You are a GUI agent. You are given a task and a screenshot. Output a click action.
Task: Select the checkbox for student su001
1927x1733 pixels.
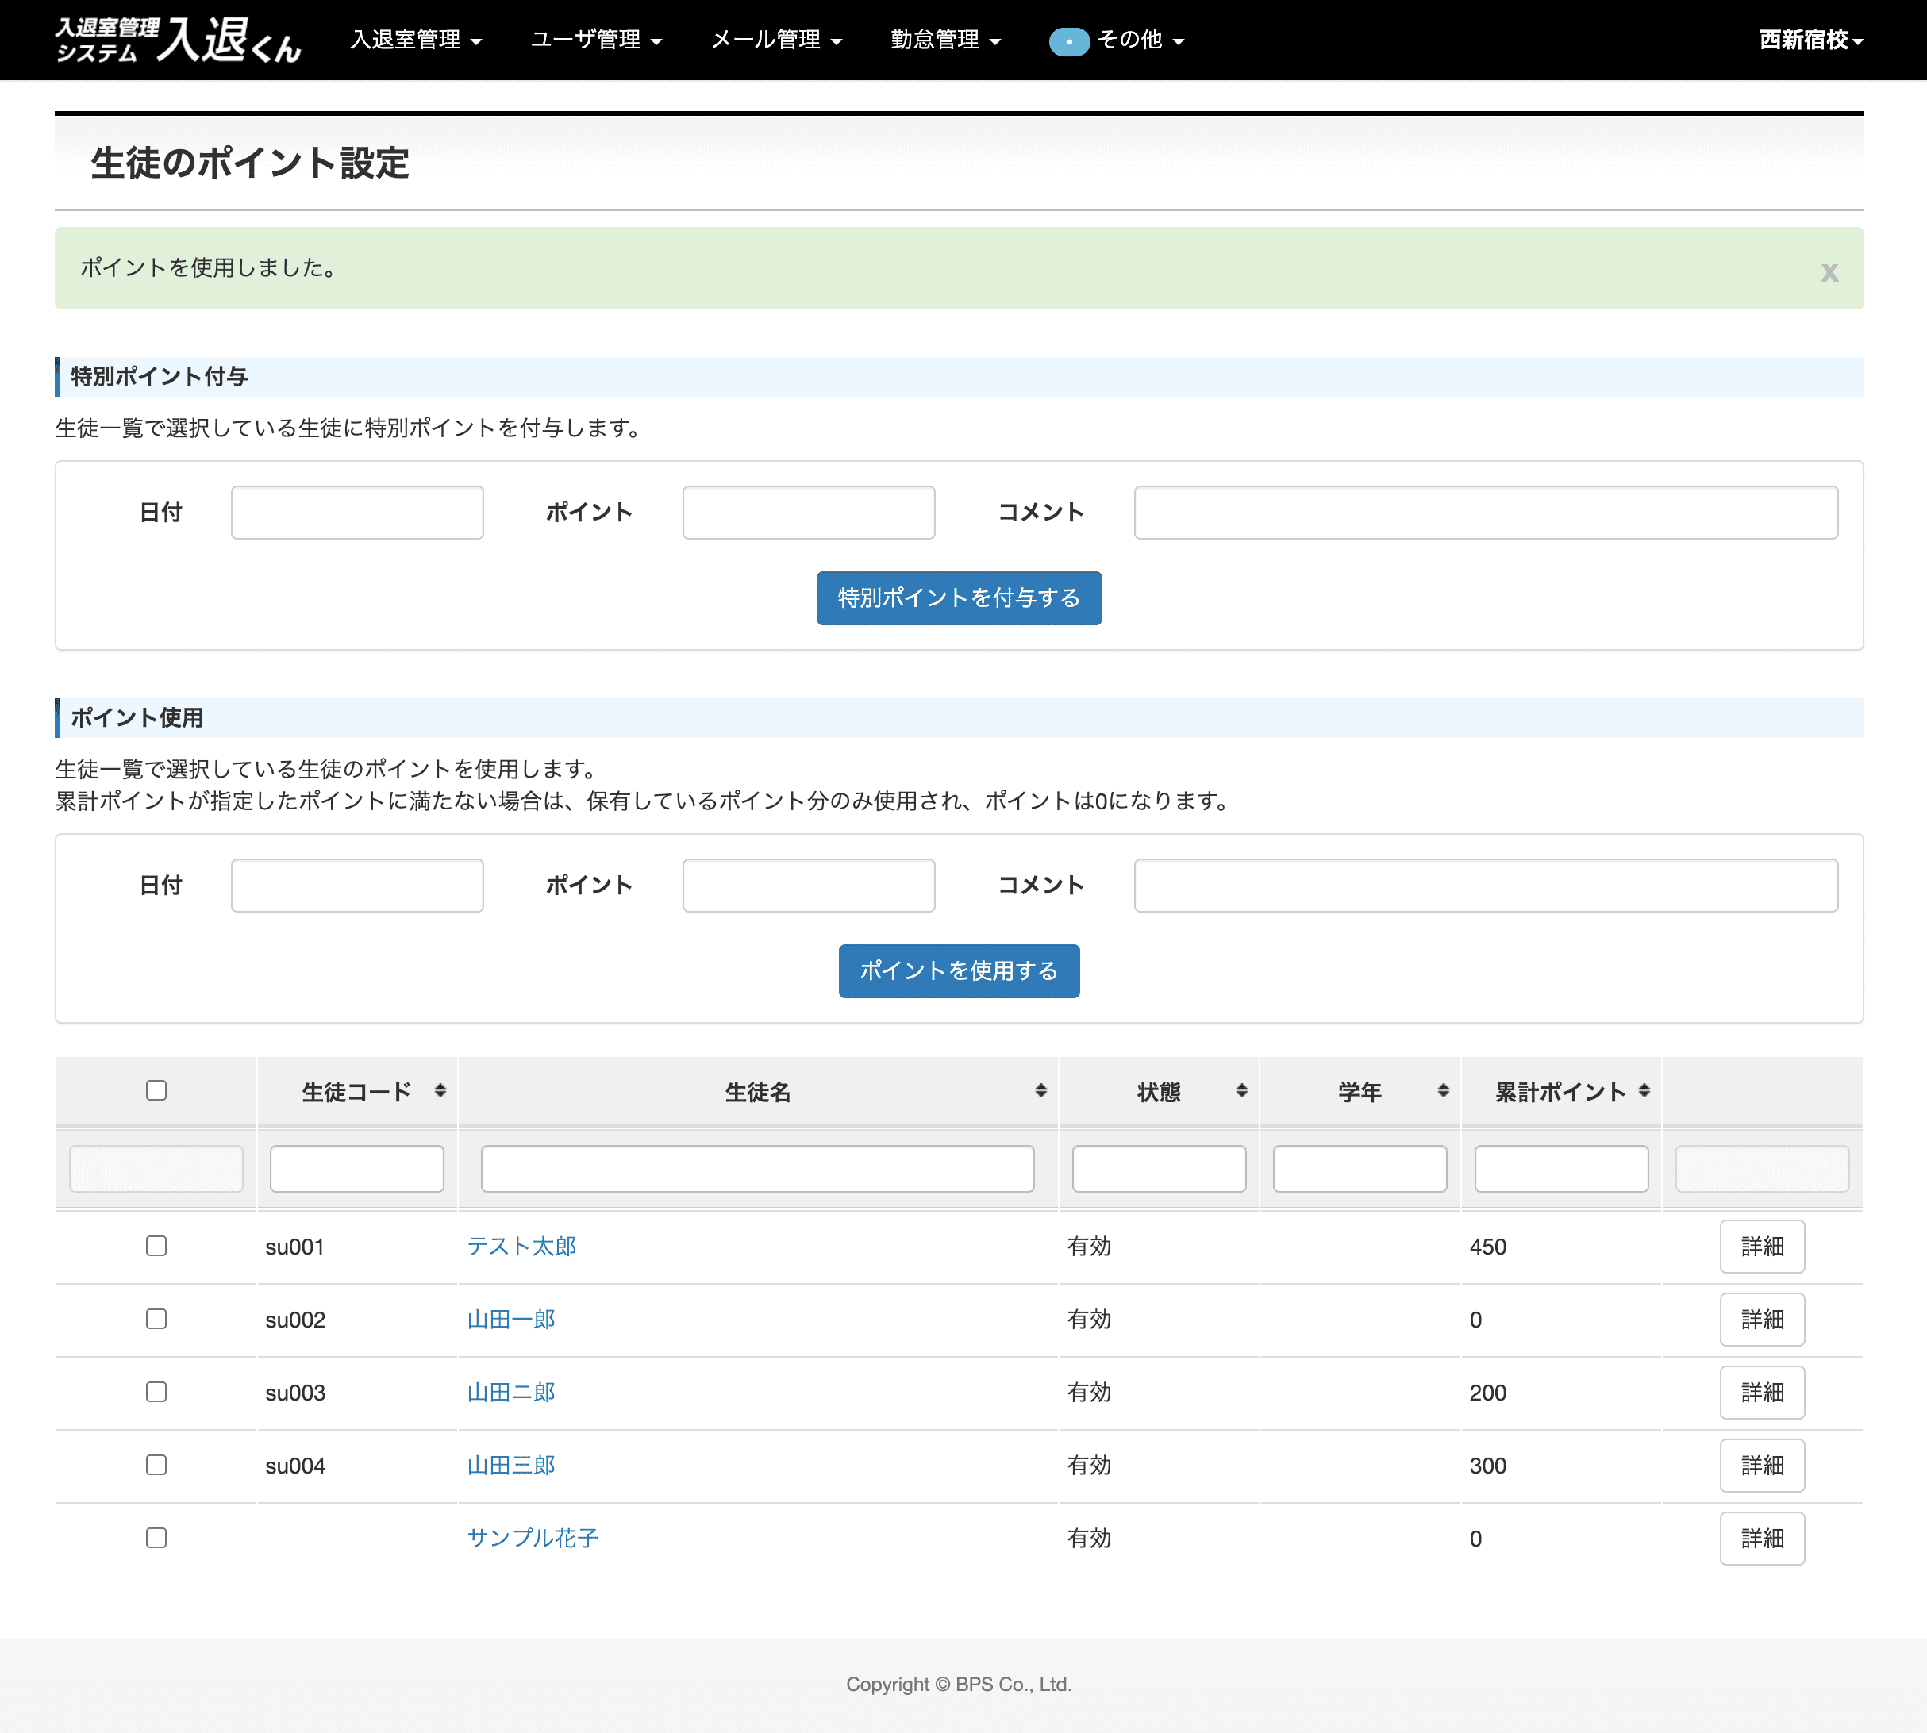coord(156,1246)
